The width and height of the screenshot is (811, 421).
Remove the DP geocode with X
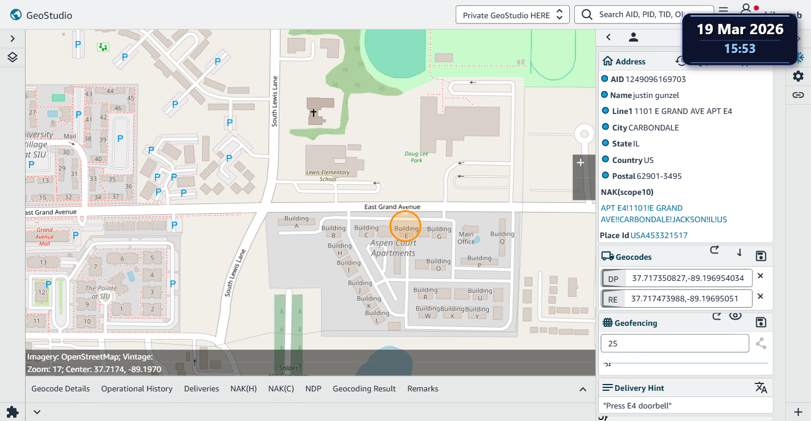(760, 276)
